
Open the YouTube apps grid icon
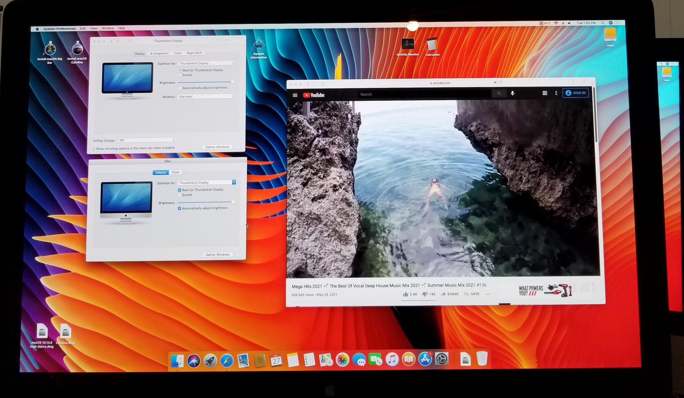545,93
